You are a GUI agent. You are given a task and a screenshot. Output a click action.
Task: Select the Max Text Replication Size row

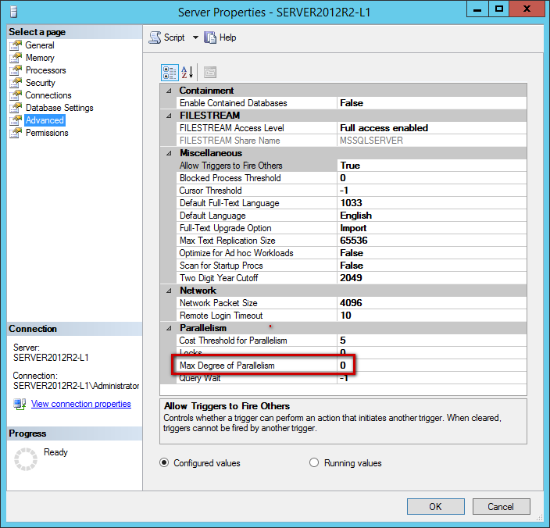tap(351, 241)
